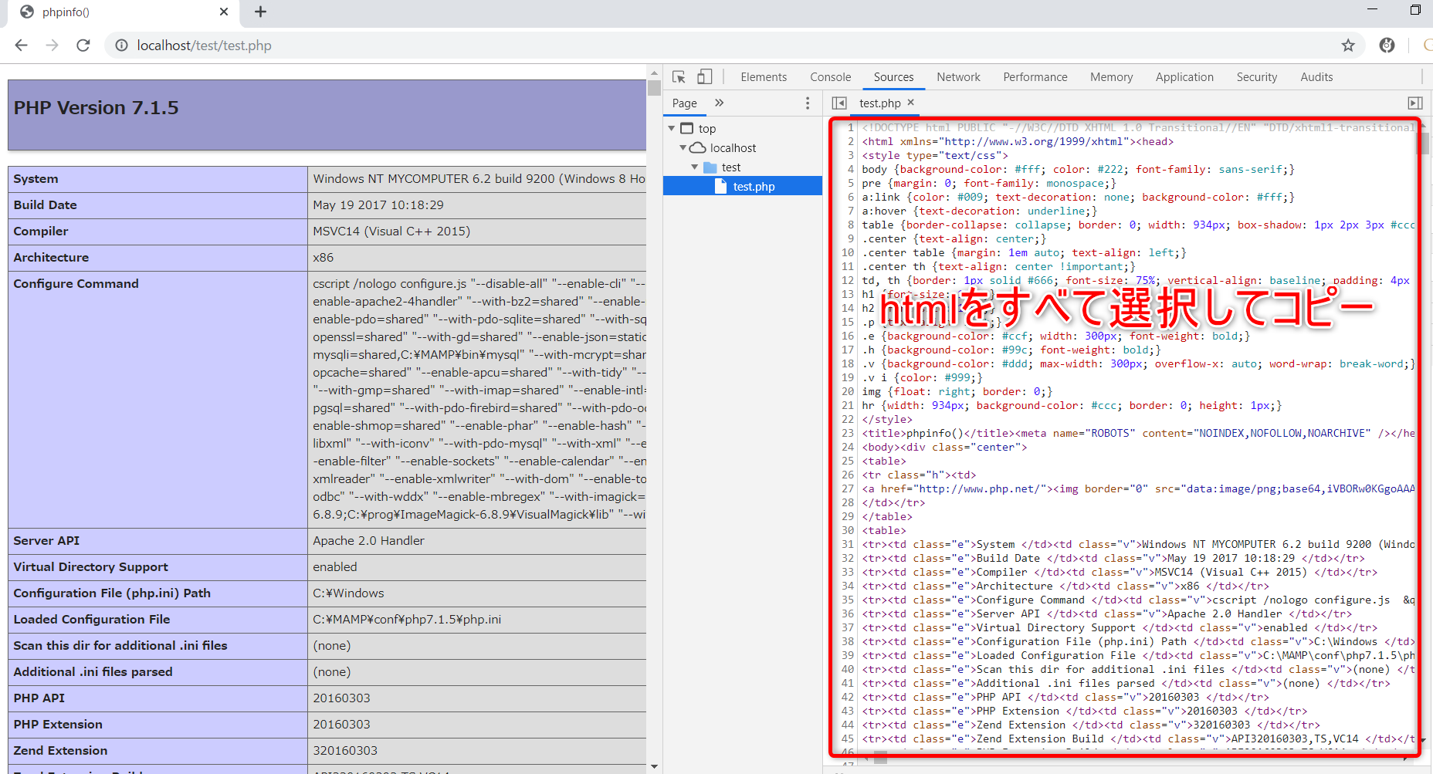The width and height of the screenshot is (1433, 774).
Task: Toggle the device toolbar icon
Action: point(704,77)
